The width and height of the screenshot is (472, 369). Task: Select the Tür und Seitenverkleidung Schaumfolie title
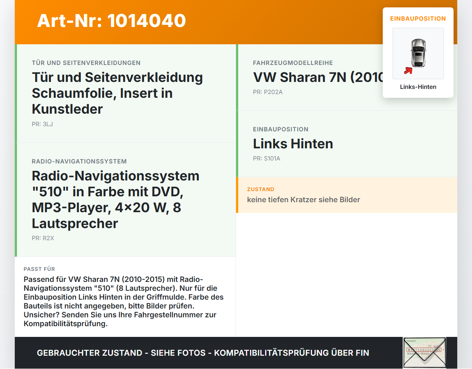(x=117, y=93)
